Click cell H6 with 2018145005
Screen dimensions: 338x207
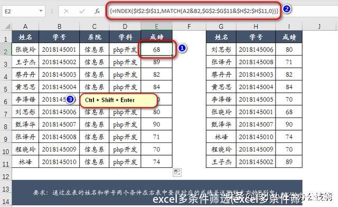[256, 100]
